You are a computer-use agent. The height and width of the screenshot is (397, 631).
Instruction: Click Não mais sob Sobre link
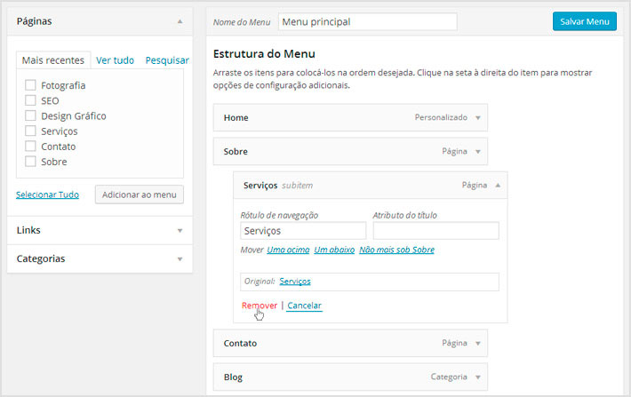pyautogui.click(x=396, y=250)
